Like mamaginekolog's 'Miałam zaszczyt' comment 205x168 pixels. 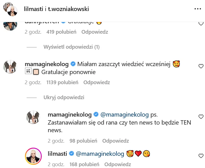201,66
